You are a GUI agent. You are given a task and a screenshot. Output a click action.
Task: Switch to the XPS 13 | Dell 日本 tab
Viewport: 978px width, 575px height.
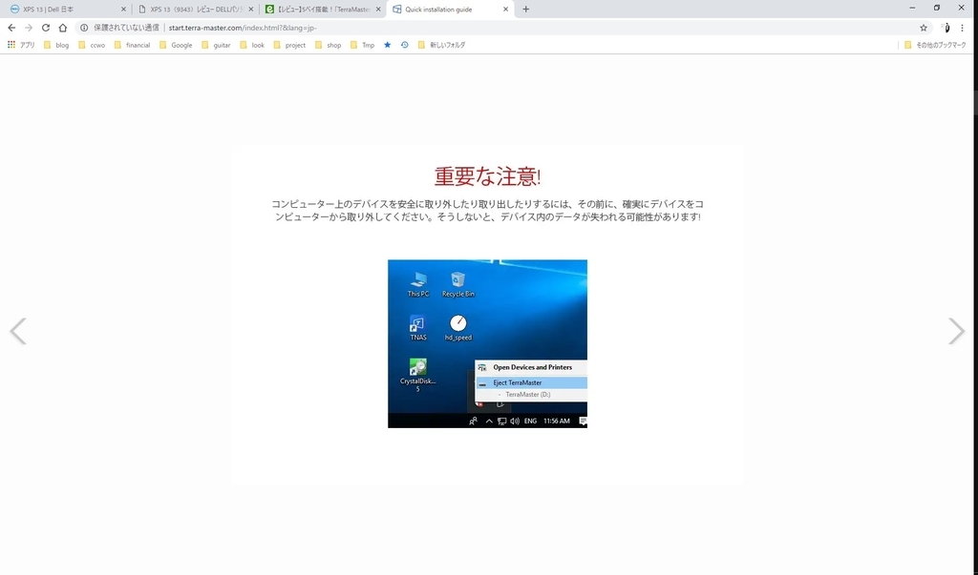66,10
